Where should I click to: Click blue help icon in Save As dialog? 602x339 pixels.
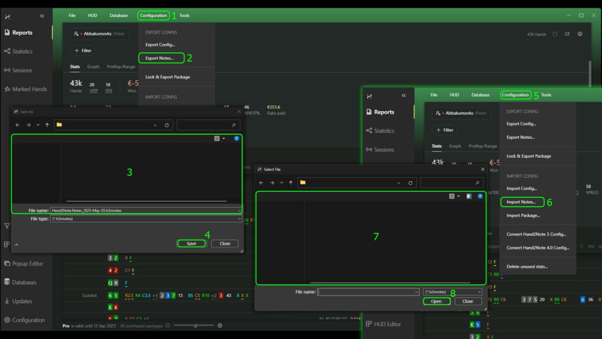click(x=237, y=138)
